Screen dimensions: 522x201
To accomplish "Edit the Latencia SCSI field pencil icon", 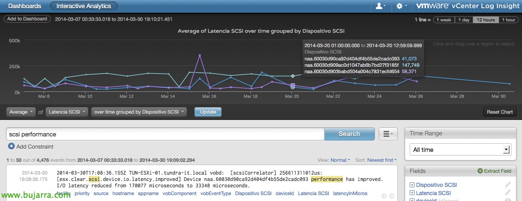I will [508, 192].
